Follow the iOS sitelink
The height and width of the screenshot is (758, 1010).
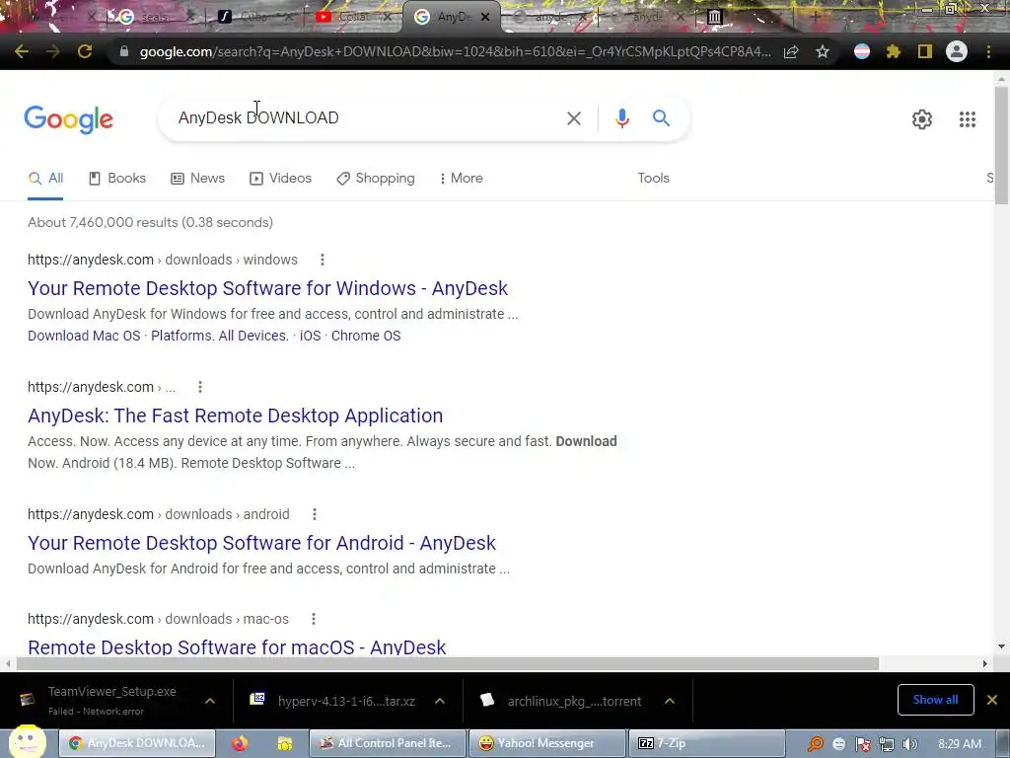(310, 336)
